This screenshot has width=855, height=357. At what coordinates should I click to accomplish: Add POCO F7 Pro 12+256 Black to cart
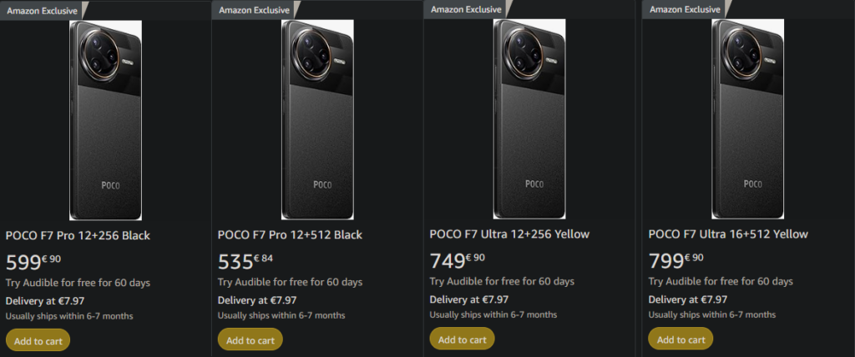tap(38, 340)
